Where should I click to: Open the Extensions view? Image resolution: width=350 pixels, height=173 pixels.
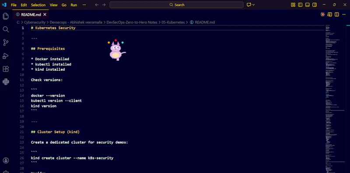pyautogui.click(x=6, y=69)
